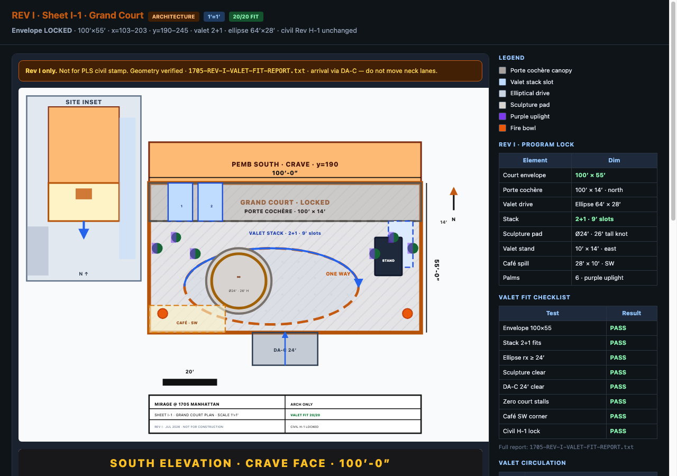Click the blue arrow in the site inset
The width and height of the screenshot is (677, 476).
click(x=84, y=231)
